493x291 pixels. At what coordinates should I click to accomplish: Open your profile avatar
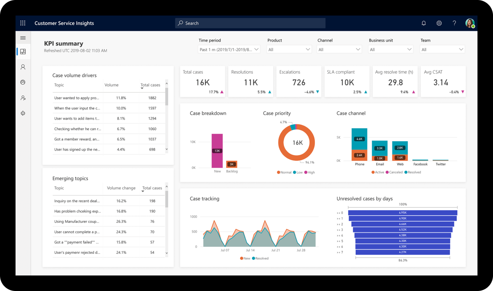[x=470, y=23]
